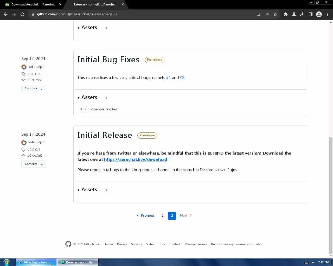Screen dimensions: 333x266
Task: Go to Previous releases page
Action: click(146, 216)
